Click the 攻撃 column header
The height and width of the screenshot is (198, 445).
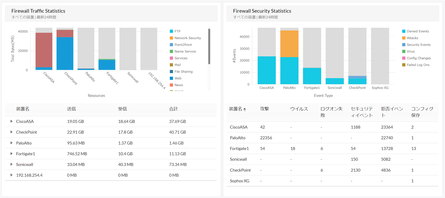pyautogui.click(x=264, y=109)
